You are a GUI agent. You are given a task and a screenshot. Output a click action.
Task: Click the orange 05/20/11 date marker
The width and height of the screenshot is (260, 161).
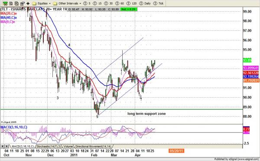pyautogui.click(x=176, y=151)
